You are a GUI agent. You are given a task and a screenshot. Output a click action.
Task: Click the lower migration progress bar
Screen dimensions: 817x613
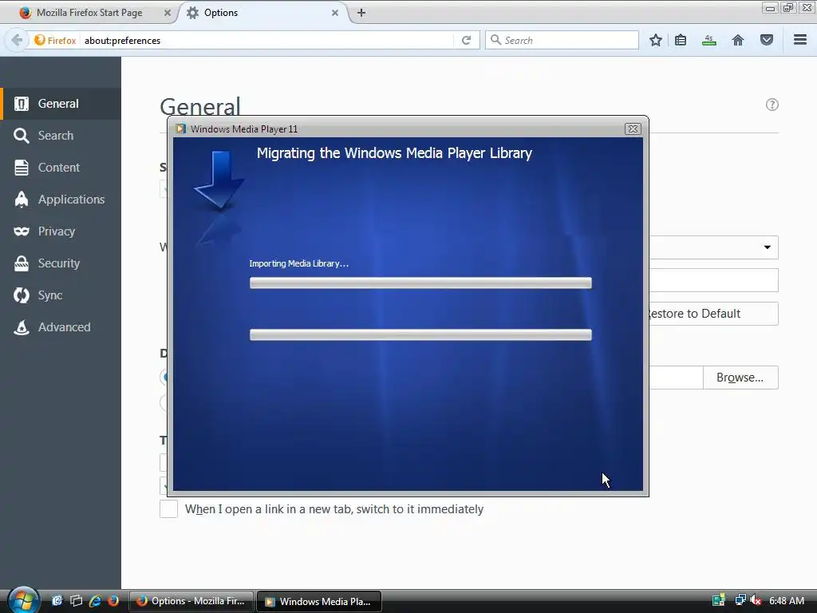420,334
